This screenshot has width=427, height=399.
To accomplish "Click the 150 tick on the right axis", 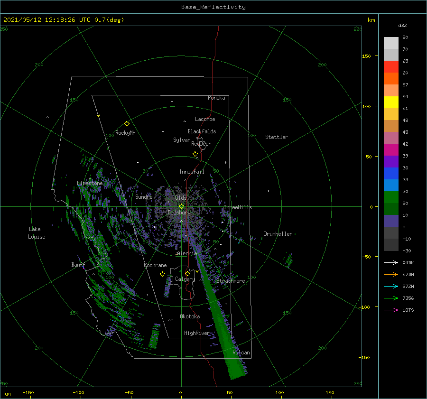I will (366, 56).
